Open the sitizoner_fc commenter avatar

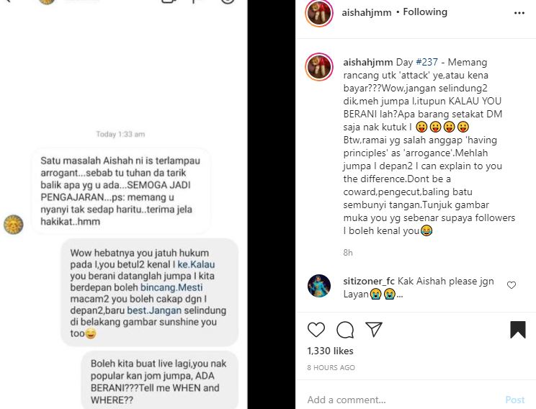click(x=319, y=286)
